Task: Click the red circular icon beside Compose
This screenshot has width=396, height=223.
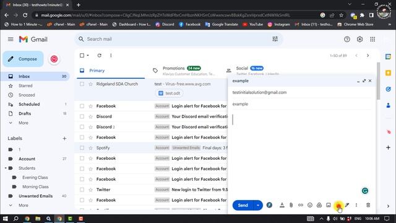Action: click(54, 59)
